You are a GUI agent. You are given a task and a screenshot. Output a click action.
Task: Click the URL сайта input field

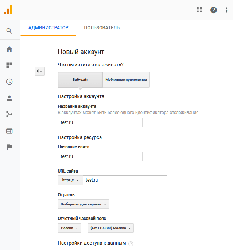pos(125,180)
